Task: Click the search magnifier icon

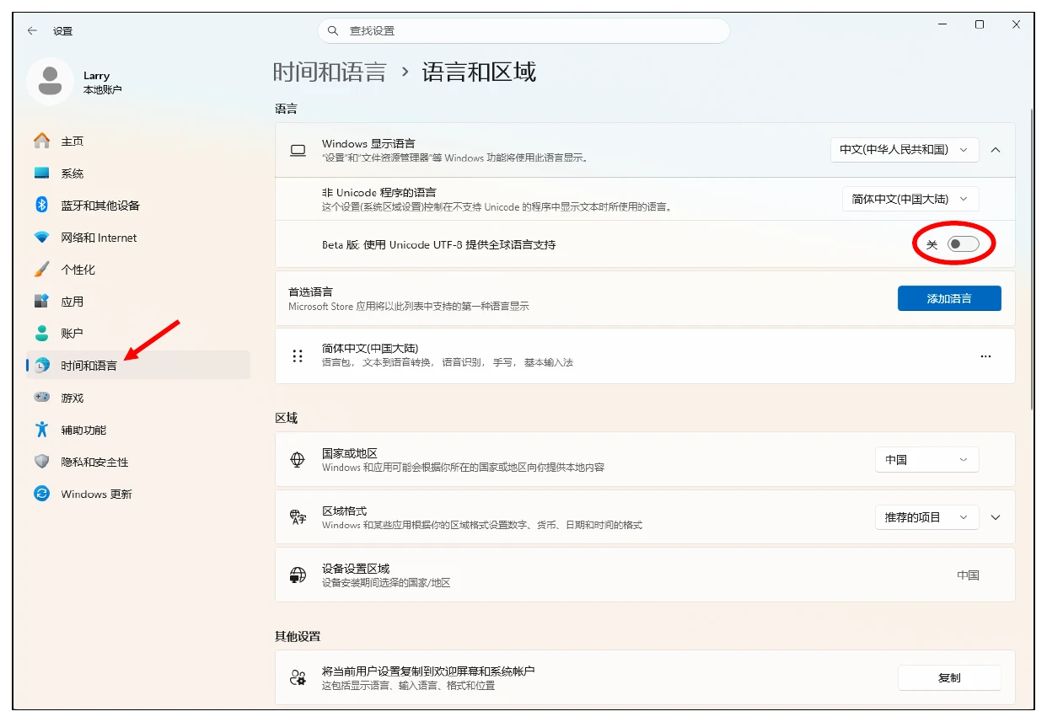Action: [333, 30]
